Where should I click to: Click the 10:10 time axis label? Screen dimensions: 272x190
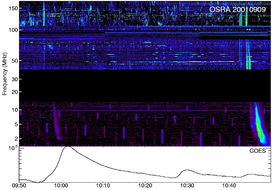(103, 186)
